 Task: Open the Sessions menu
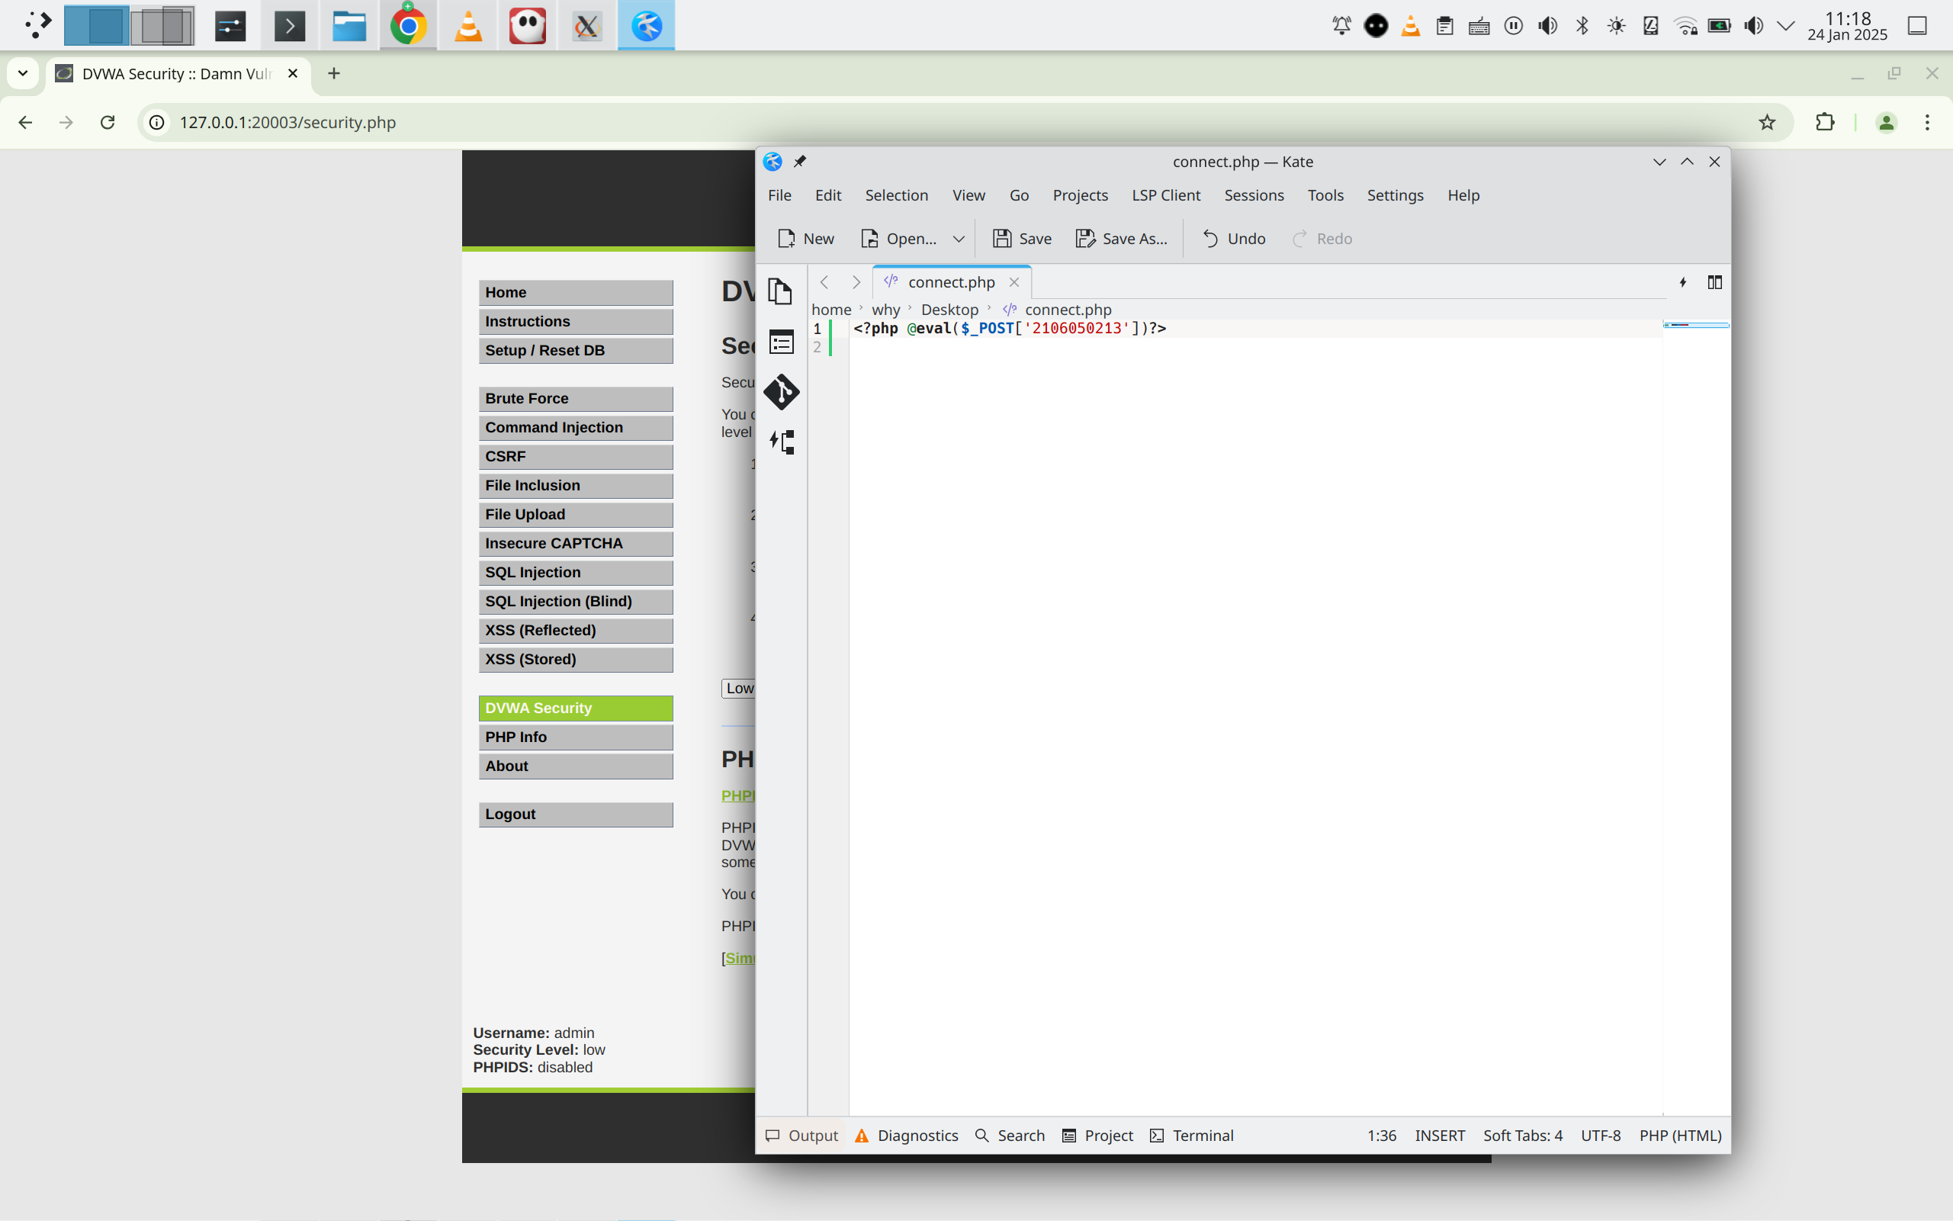pos(1253,195)
